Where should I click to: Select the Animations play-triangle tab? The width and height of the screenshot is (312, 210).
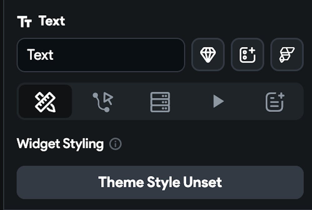(x=218, y=101)
